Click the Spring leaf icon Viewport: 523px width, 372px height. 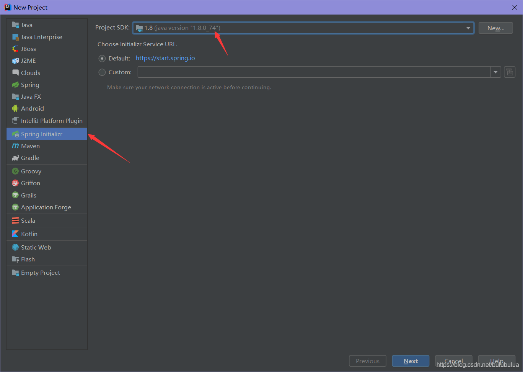[x=15, y=85]
